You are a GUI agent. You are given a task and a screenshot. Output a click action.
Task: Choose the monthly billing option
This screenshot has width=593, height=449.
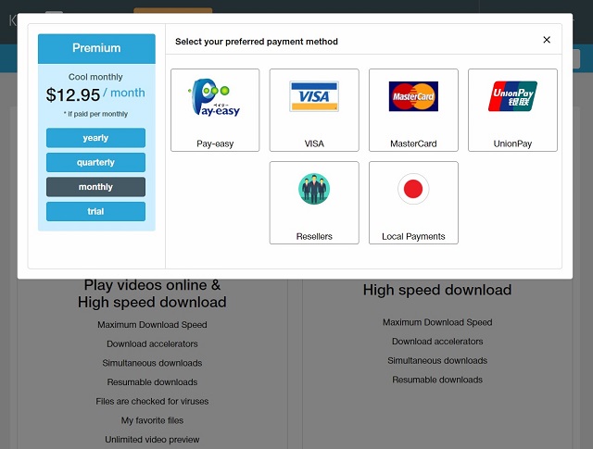96,187
